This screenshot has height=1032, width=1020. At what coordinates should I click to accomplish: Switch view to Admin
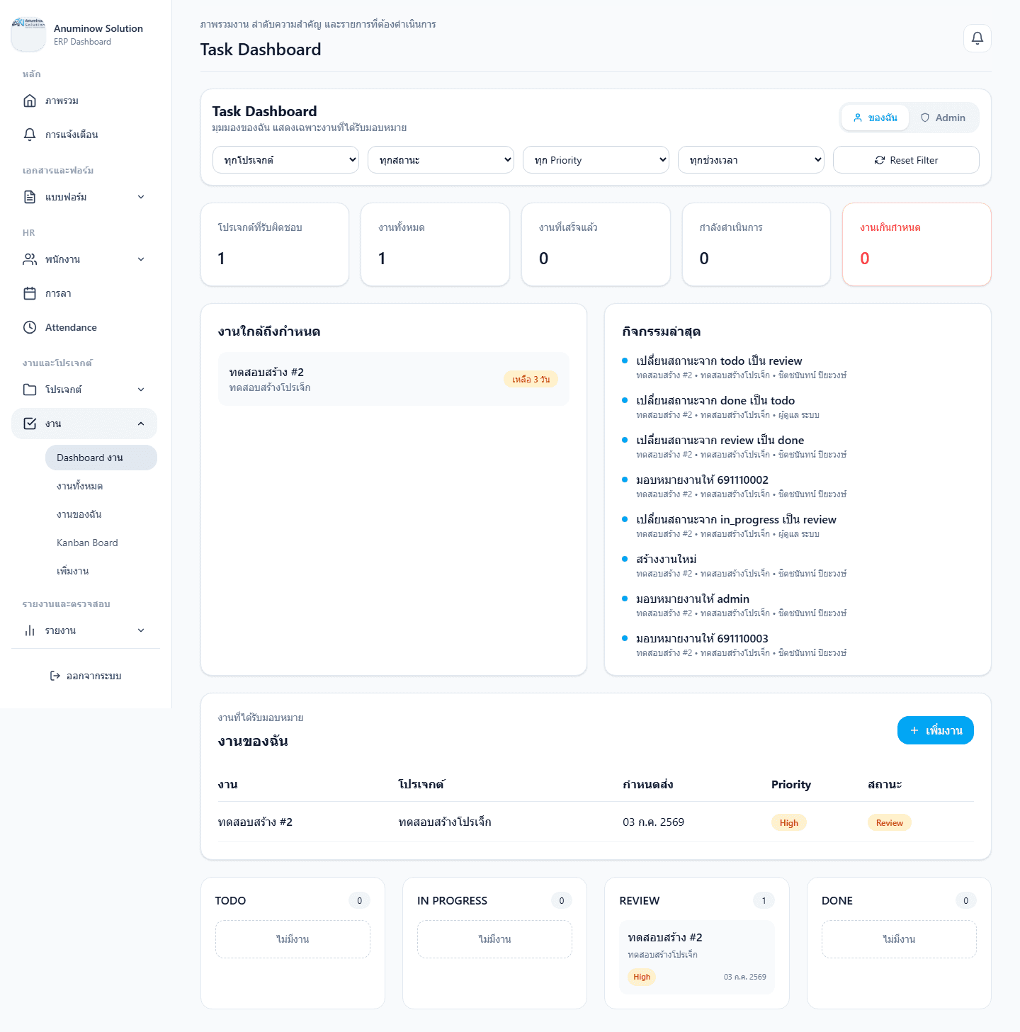(943, 118)
